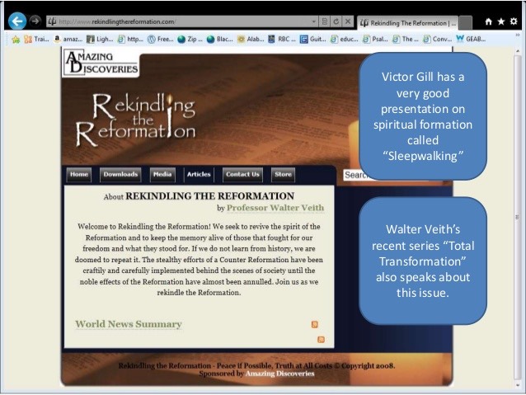Click the Refresh page icon
The image size is (526, 395).
coord(336,21)
